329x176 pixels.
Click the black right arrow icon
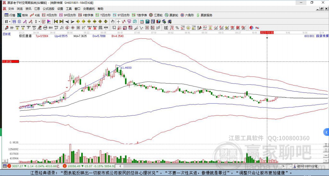(x=73, y=21)
